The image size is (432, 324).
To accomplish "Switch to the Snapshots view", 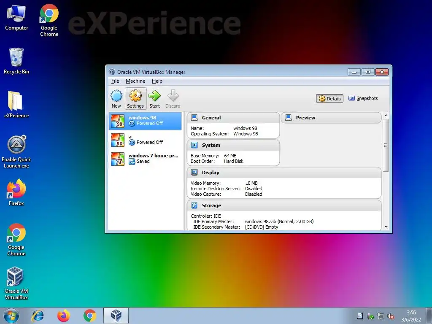I will click(x=363, y=98).
